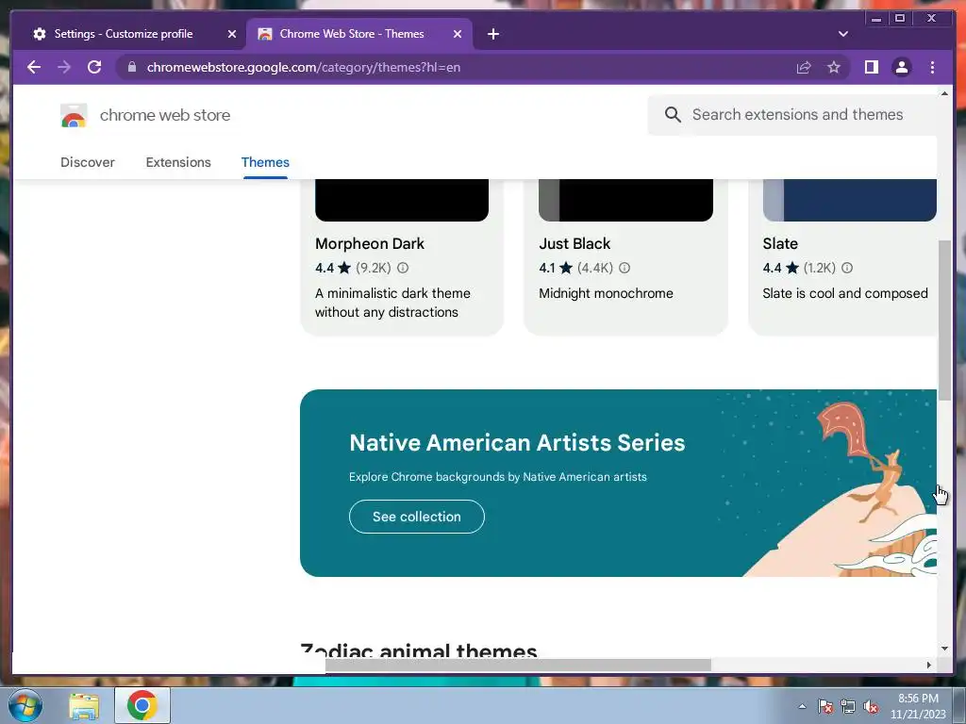The width and height of the screenshot is (966, 724).
Task: View site information via lock icon
Action: (132, 67)
